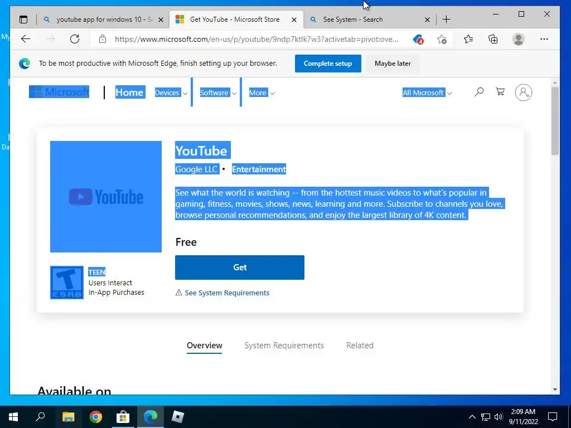Click the Get button

pyautogui.click(x=240, y=267)
